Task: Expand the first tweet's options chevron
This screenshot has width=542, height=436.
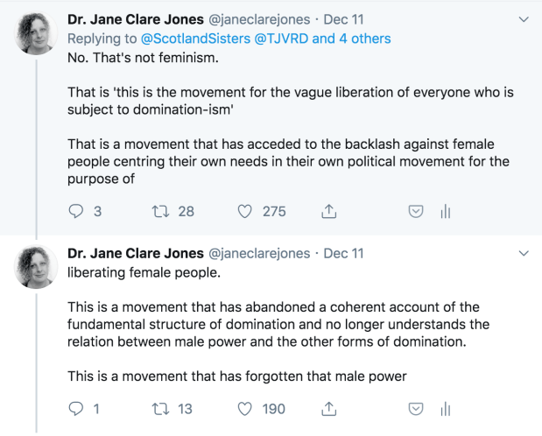Action: [524, 19]
